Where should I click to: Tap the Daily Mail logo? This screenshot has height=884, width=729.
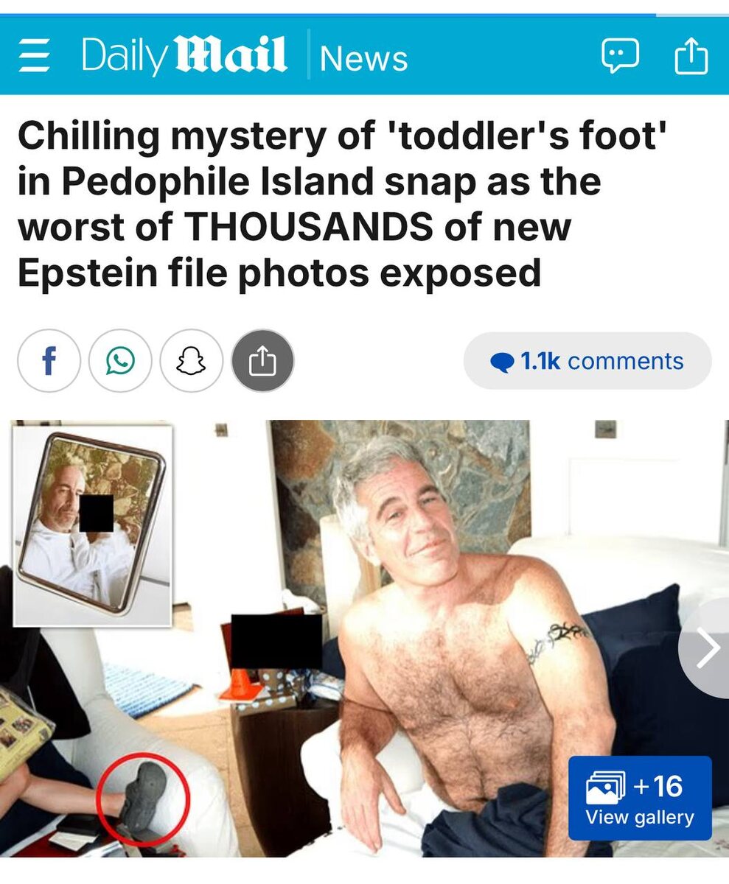click(184, 55)
